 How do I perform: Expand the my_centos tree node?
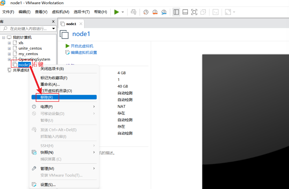pos(9,54)
